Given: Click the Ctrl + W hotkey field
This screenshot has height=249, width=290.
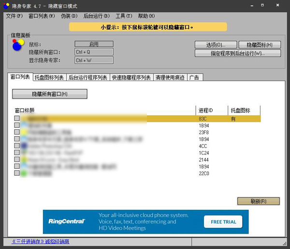Looking at the screenshot, I should (94, 60).
